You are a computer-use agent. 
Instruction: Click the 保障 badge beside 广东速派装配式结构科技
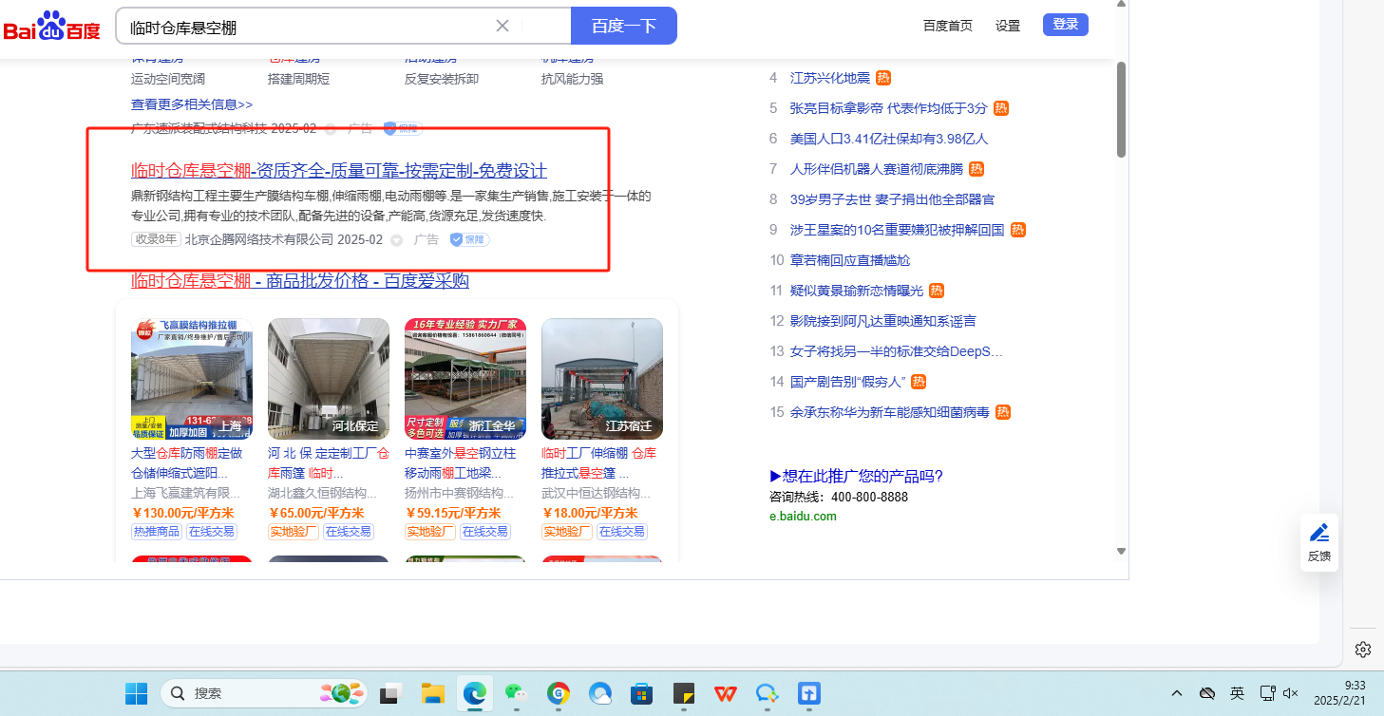click(x=403, y=128)
